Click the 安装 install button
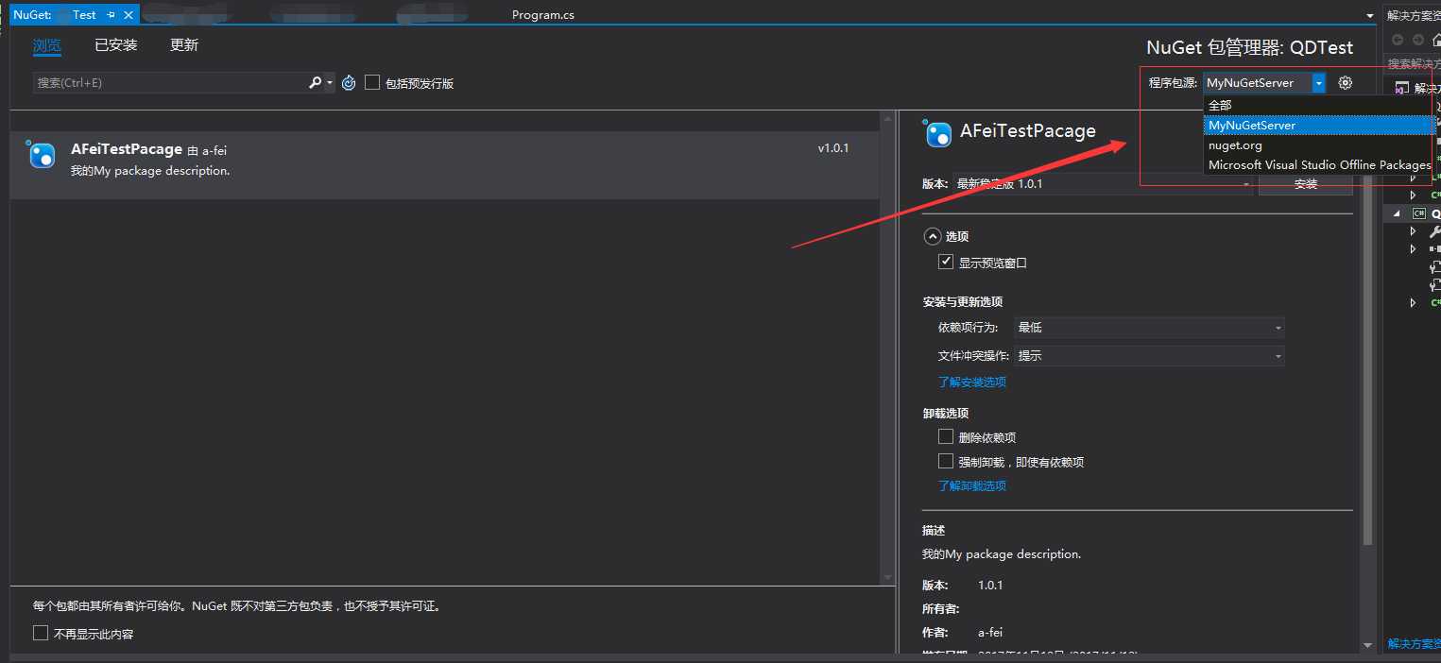Screen dimensions: 1441x663 [1306, 184]
